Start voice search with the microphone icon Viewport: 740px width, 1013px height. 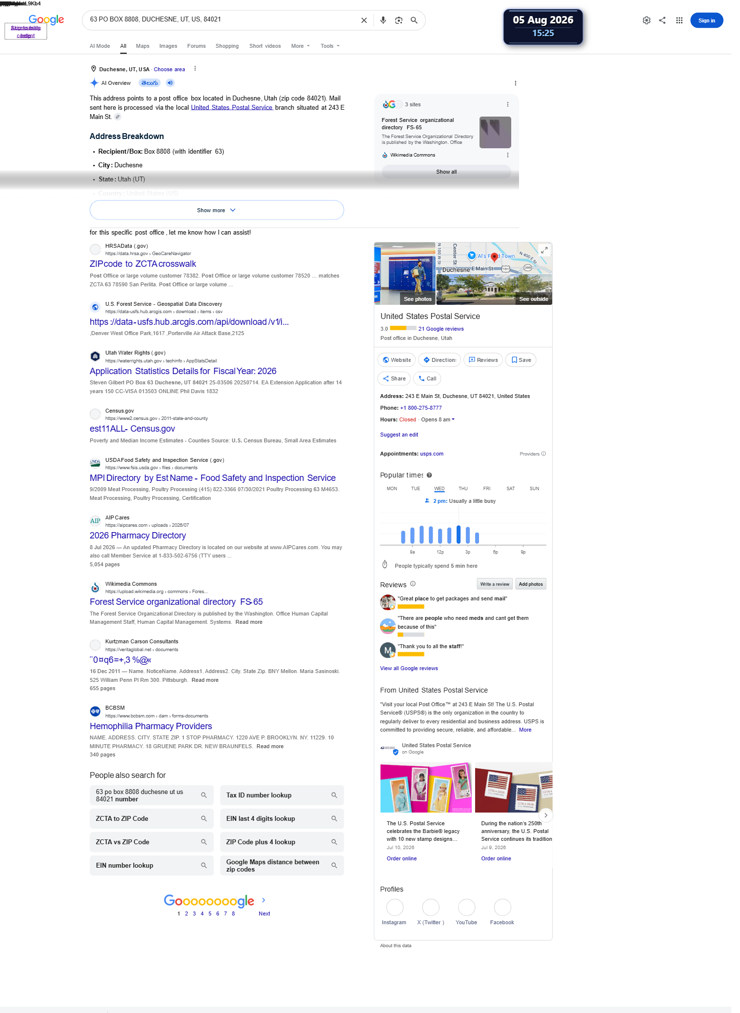[383, 20]
